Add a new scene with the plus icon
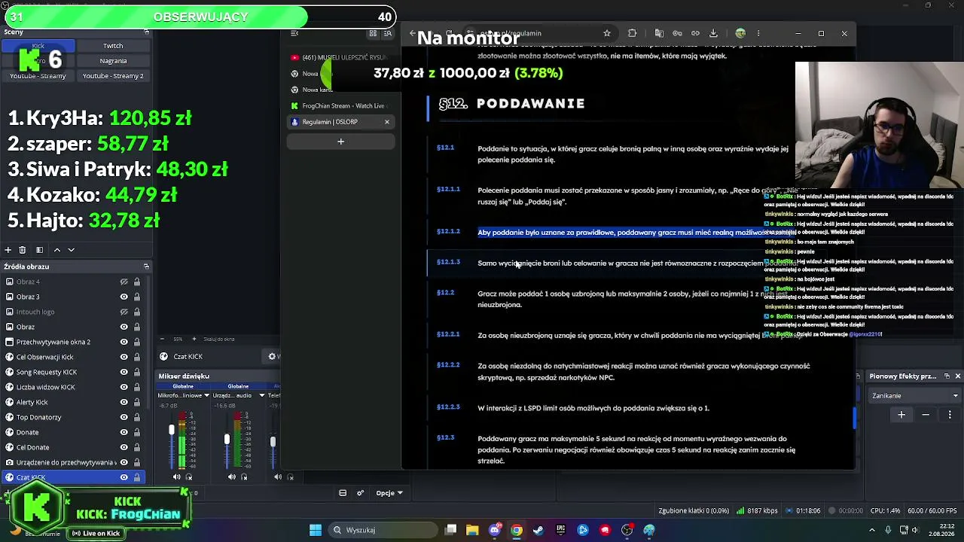Viewport: 964px width, 542px height. [8, 250]
